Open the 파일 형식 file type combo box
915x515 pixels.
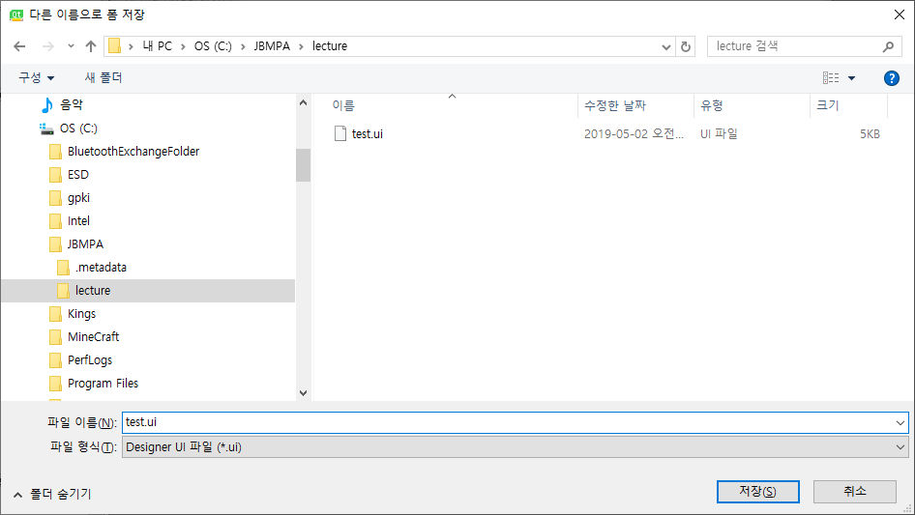[x=515, y=447]
